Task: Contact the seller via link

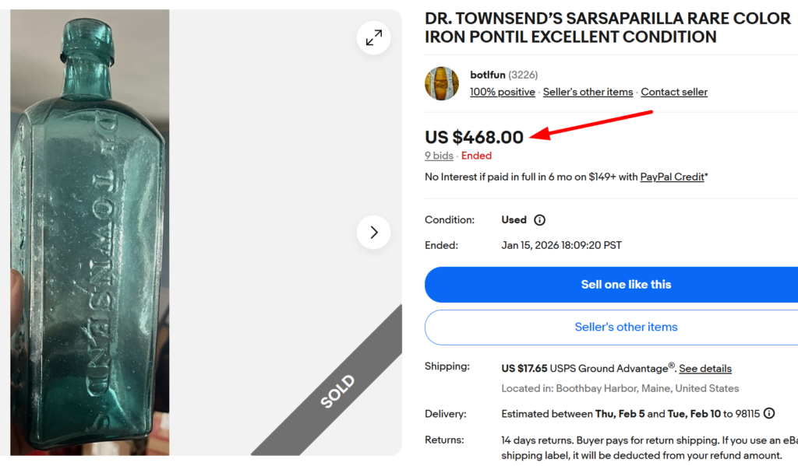Action: [x=674, y=92]
